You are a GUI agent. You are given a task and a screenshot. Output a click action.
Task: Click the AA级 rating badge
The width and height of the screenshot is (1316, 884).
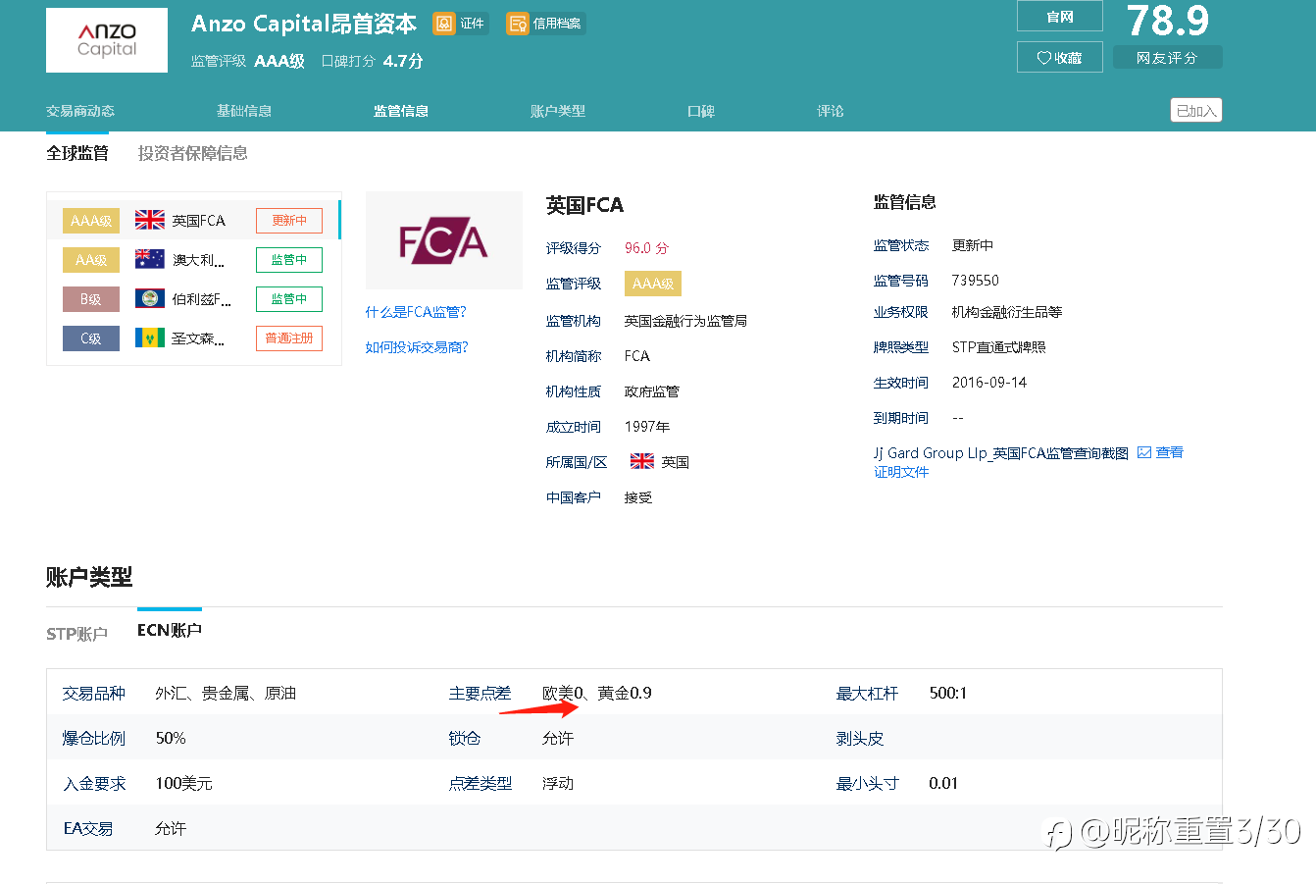pyautogui.click(x=91, y=260)
